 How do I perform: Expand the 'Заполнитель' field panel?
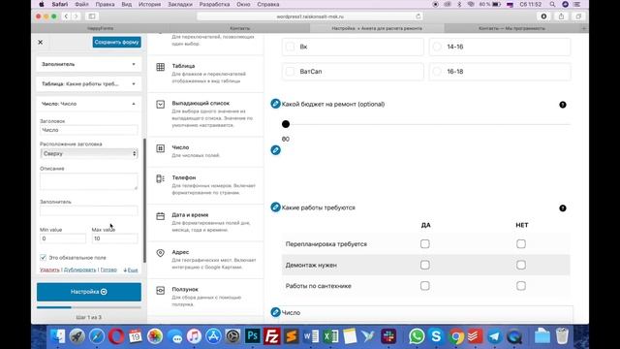(89, 64)
